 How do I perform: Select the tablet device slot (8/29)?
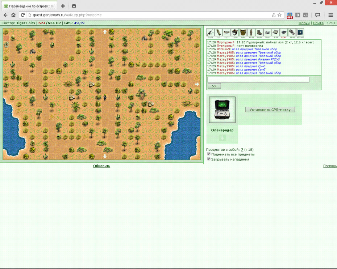point(276,33)
